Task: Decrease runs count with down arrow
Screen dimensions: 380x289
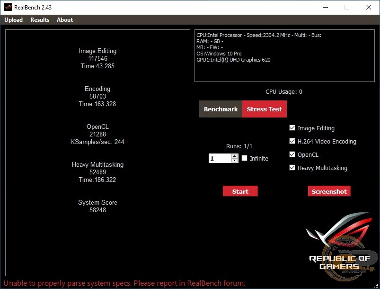Action: click(235, 161)
